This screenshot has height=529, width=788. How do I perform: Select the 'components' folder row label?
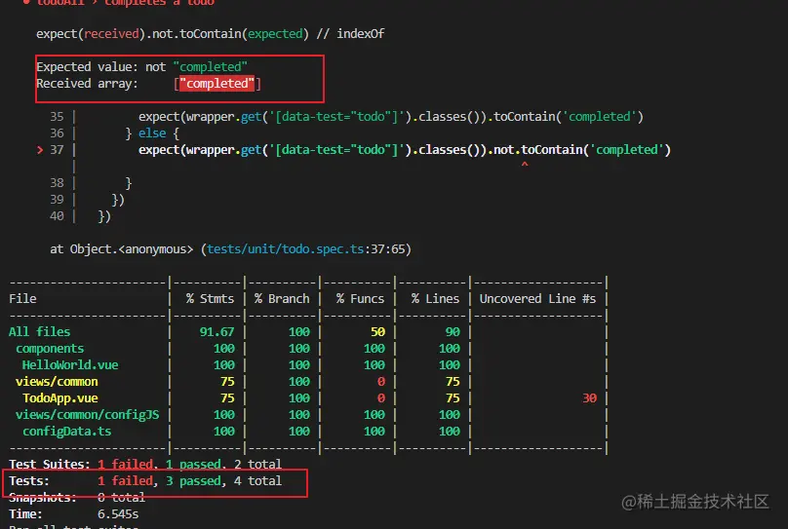[50, 349]
